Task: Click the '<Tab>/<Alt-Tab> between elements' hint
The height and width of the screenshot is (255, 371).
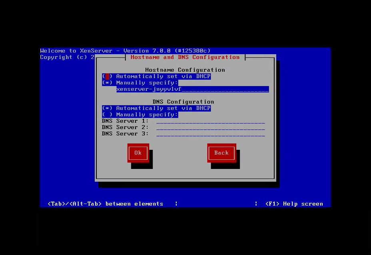Action: 106,204
